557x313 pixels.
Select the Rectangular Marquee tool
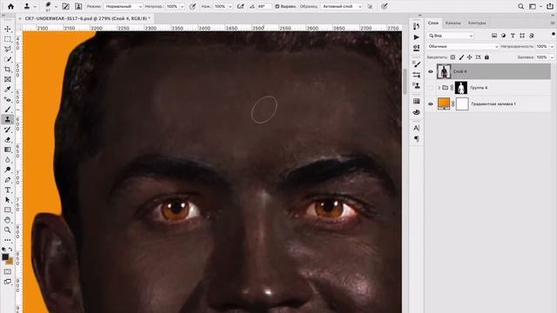pos(8,39)
